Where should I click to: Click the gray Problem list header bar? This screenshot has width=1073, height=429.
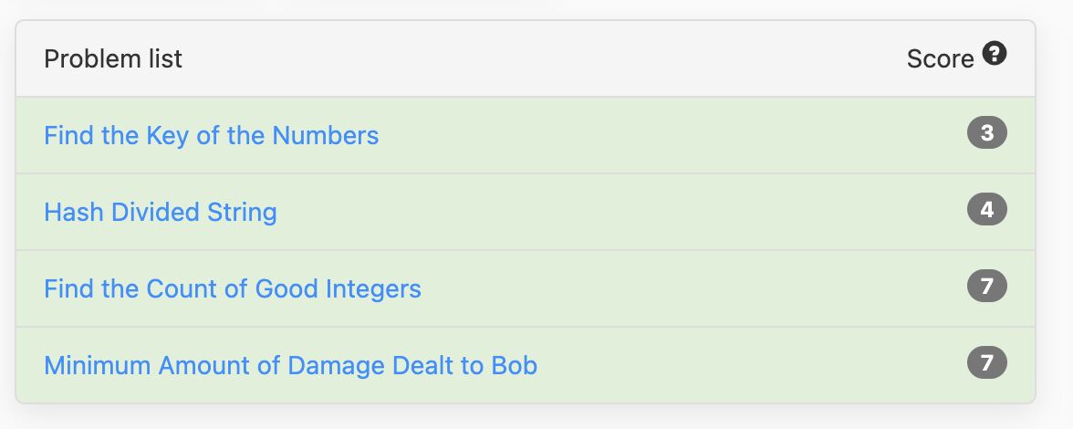[526, 58]
